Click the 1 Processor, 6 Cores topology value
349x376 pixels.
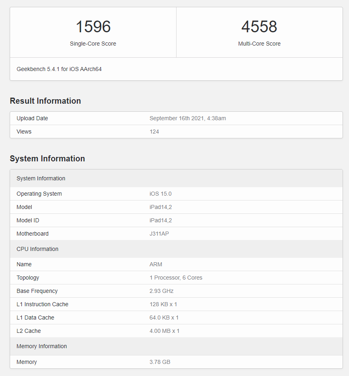click(176, 278)
